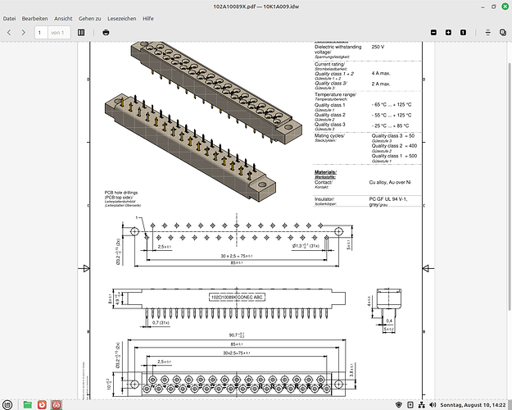Open the green Files folder in taskbar
Image resolution: width=512 pixels, height=410 pixels.
(28, 405)
